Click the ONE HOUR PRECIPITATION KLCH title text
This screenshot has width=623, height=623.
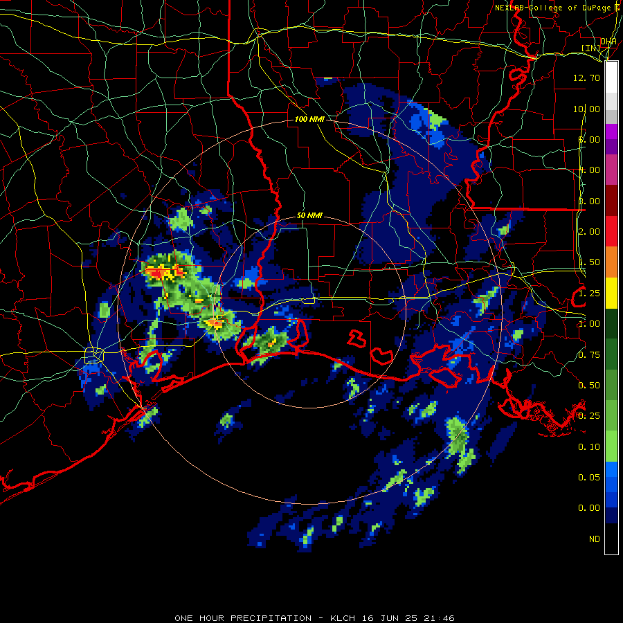[x=314, y=618]
